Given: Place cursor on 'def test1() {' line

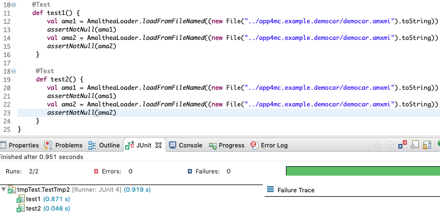Looking at the screenshot, I should coord(56,13).
